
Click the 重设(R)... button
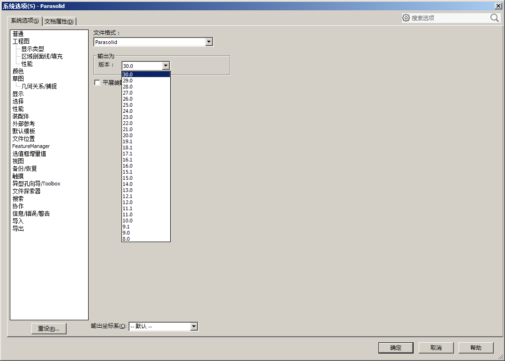(49, 329)
